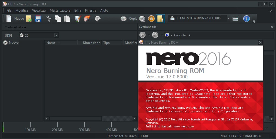Close the Gestione file panel
This screenshot has height=139, width=276.
(x=272, y=27)
